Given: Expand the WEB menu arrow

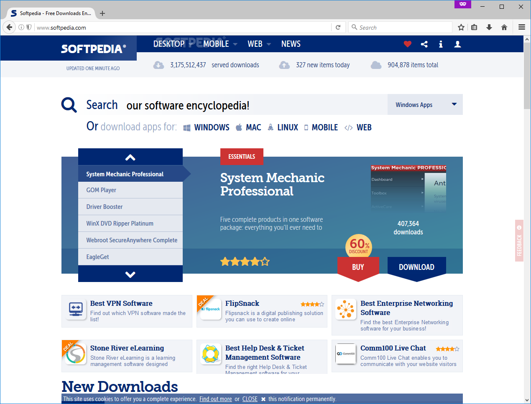Looking at the screenshot, I should [x=269, y=44].
